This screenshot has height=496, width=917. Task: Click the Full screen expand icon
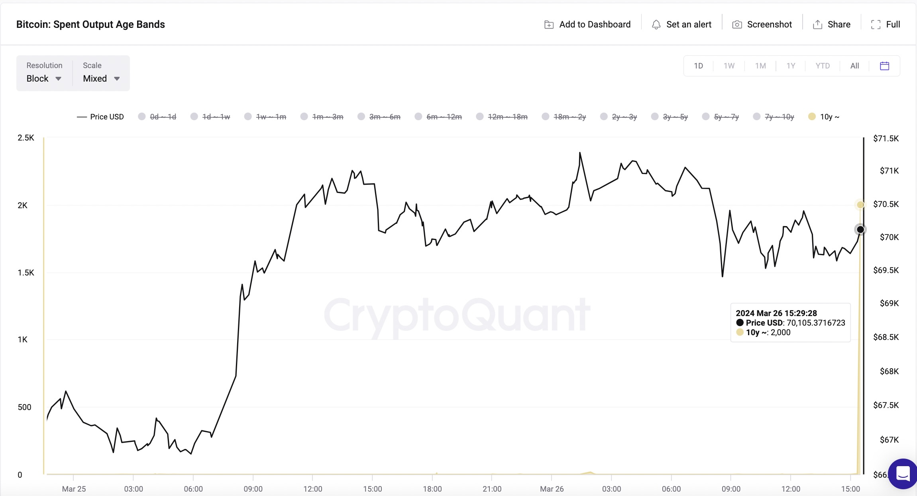coord(876,25)
